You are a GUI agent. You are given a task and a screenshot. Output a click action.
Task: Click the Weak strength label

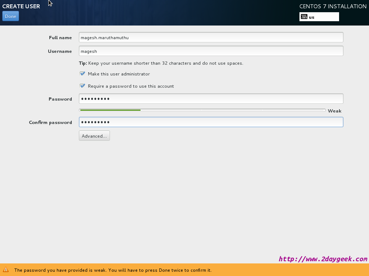334,111
